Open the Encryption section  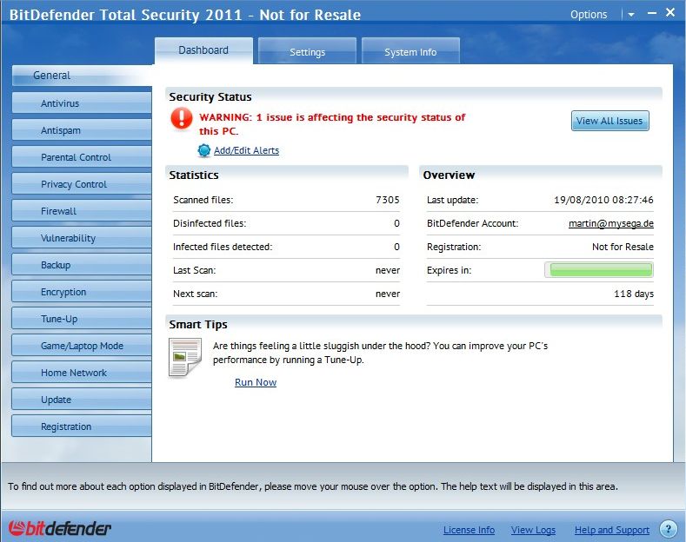(82, 292)
